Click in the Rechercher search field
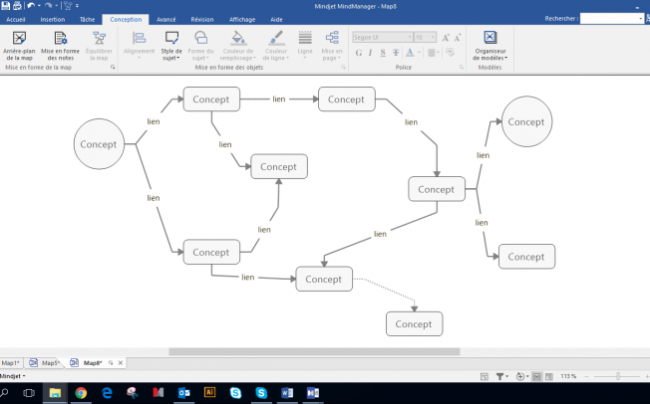 point(610,19)
